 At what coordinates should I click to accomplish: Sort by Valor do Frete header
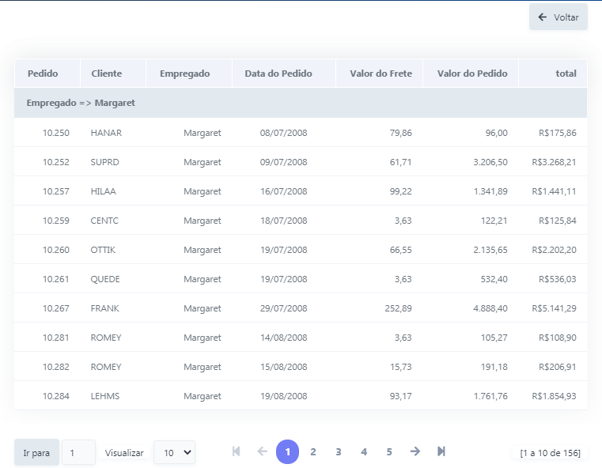381,74
